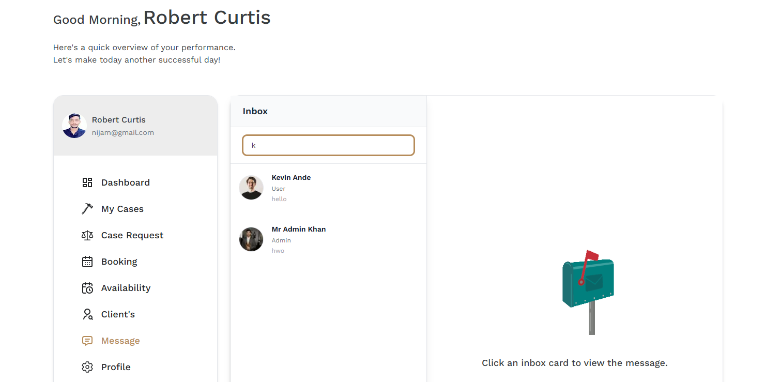Screen dimensions: 781x382
Task: Click the mailbox illustration
Action: click(x=588, y=292)
